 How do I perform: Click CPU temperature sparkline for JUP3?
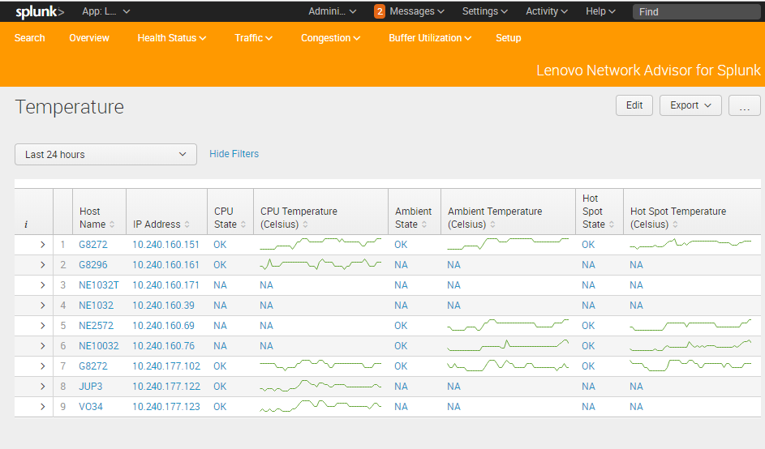[x=320, y=386]
